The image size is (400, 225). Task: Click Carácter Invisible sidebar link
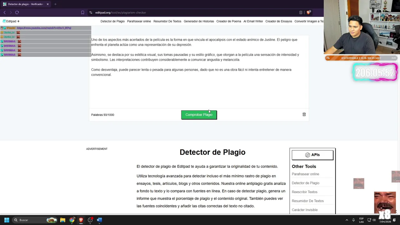click(305, 210)
